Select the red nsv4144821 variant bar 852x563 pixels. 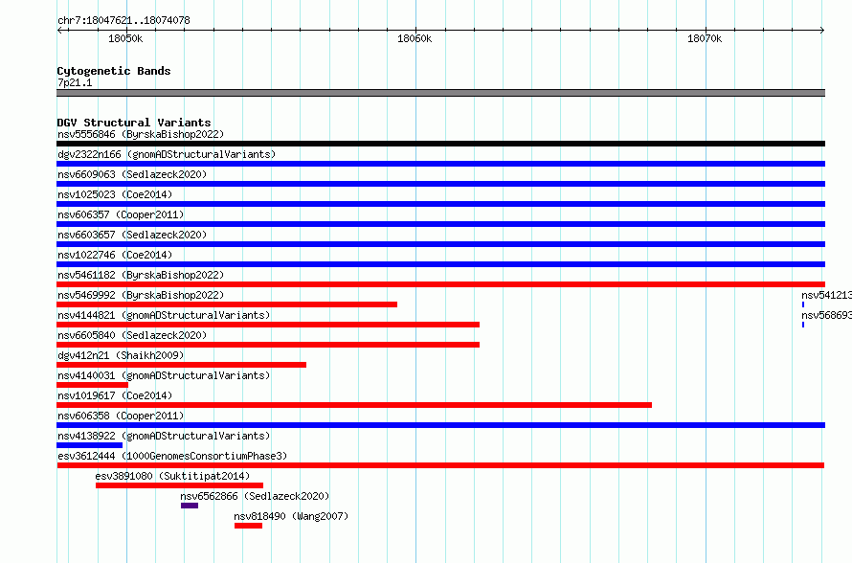(268, 325)
